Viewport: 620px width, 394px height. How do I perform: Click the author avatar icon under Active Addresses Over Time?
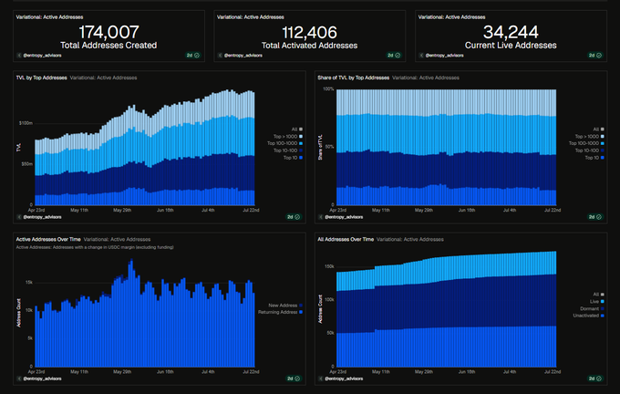19,378
